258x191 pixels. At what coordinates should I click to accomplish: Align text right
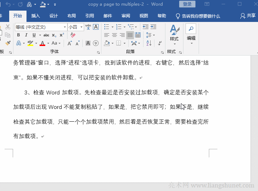pyautogui.click(x=122, y=35)
